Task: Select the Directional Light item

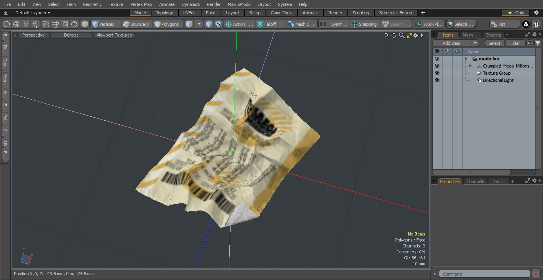Action: click(498, 80)
